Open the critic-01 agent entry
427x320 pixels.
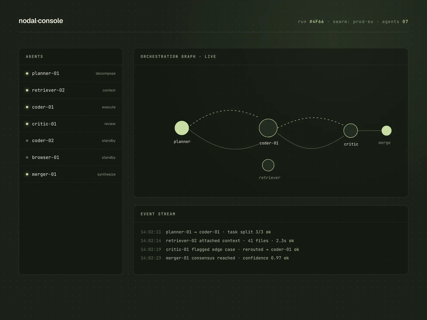(x=71, y=124)
